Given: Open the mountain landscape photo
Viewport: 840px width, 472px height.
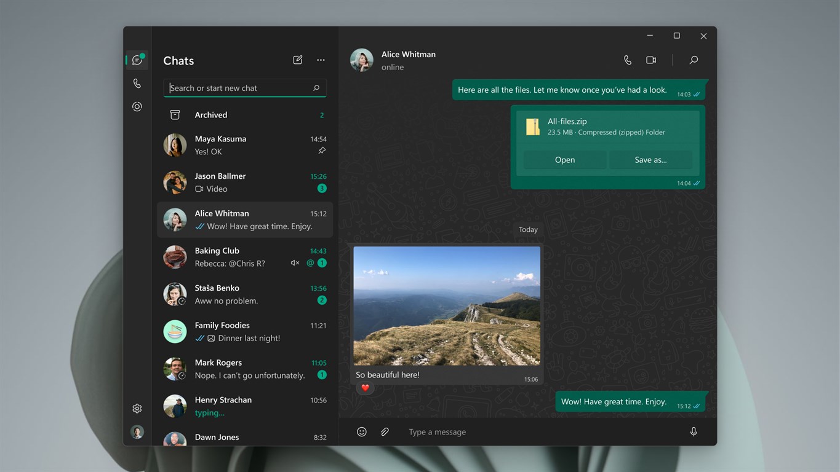Looking at the screenshot, I should pyautogui.click(x=447, y=305).
